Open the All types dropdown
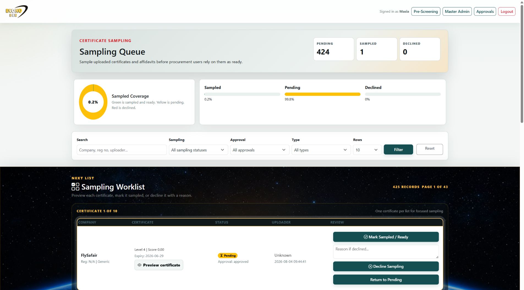Screen dimensions: 524x290 click(x=321, y=150)
